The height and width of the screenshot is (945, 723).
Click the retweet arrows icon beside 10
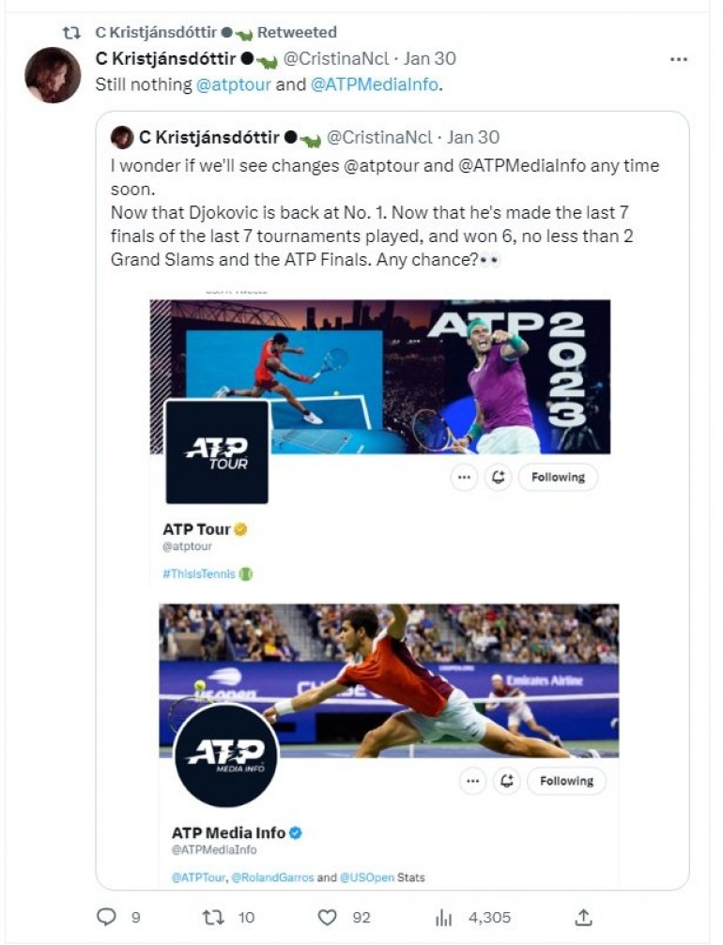(213, 917)
